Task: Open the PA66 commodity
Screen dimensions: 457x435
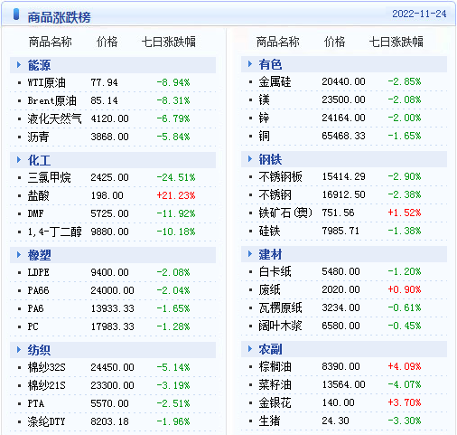Action: coord(38,290)
